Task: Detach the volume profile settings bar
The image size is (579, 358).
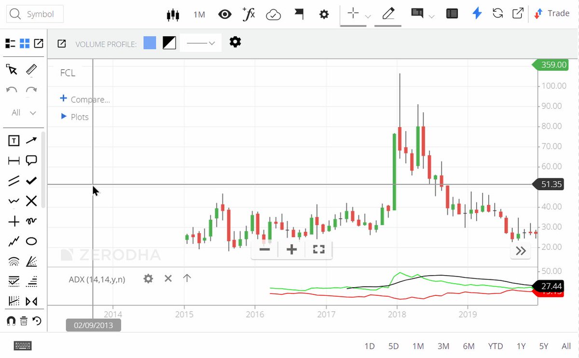Action: [x=62, y=44]
